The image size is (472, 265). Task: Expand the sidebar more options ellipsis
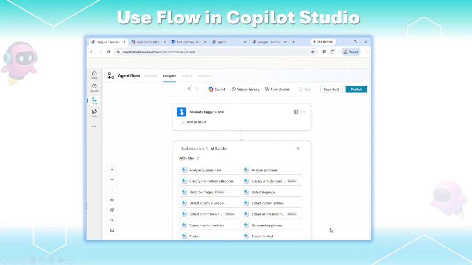tap(94, 127)
